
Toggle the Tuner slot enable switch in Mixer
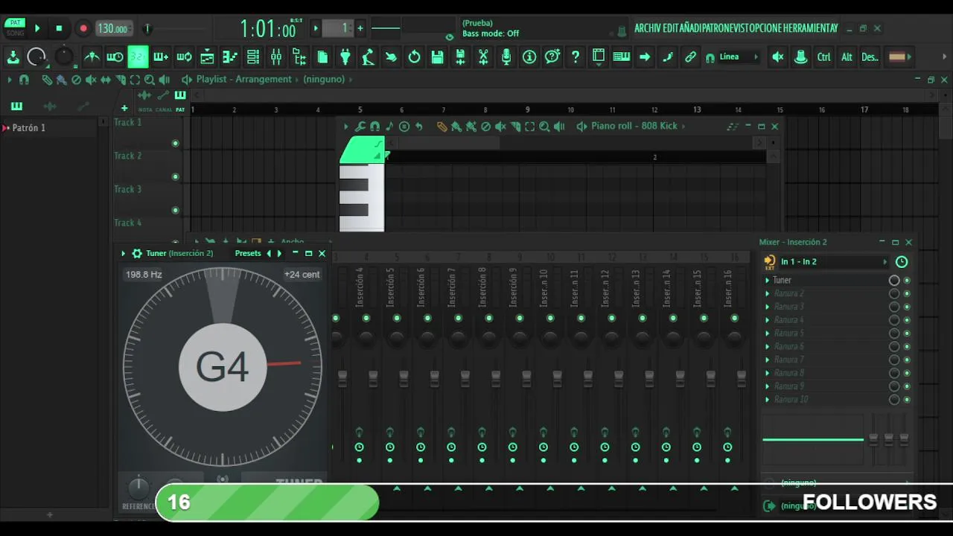tap(907, 281)
